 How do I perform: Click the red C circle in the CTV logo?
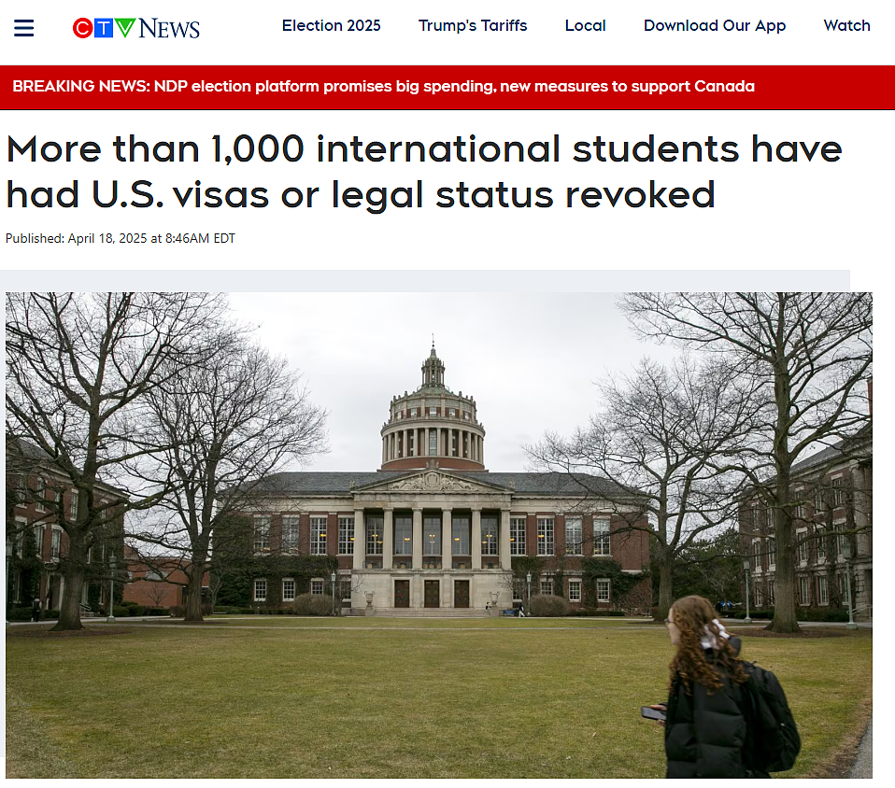pyautogui.click(x=83, y=28)
